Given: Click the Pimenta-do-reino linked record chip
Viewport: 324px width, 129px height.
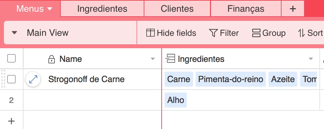Looking at the screenshot, I should tap(231, 79).
